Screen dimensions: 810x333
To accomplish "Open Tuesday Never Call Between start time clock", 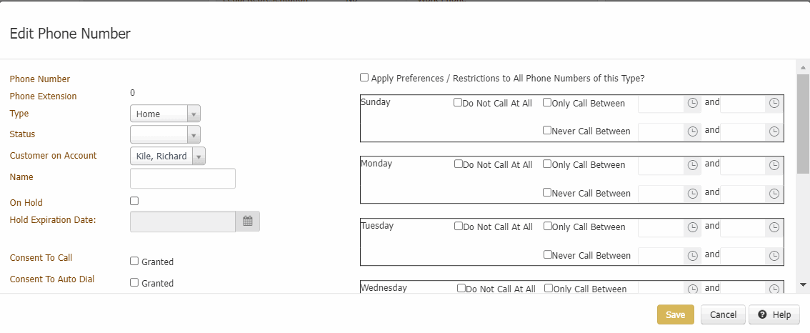I will (x=692, y=256).
